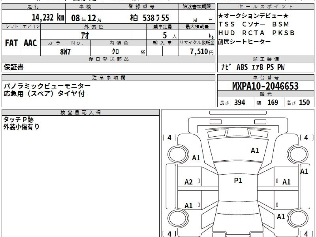The image size is (316, 237).
Task: Click the 走行 header cell
Action: coord(33,7)
